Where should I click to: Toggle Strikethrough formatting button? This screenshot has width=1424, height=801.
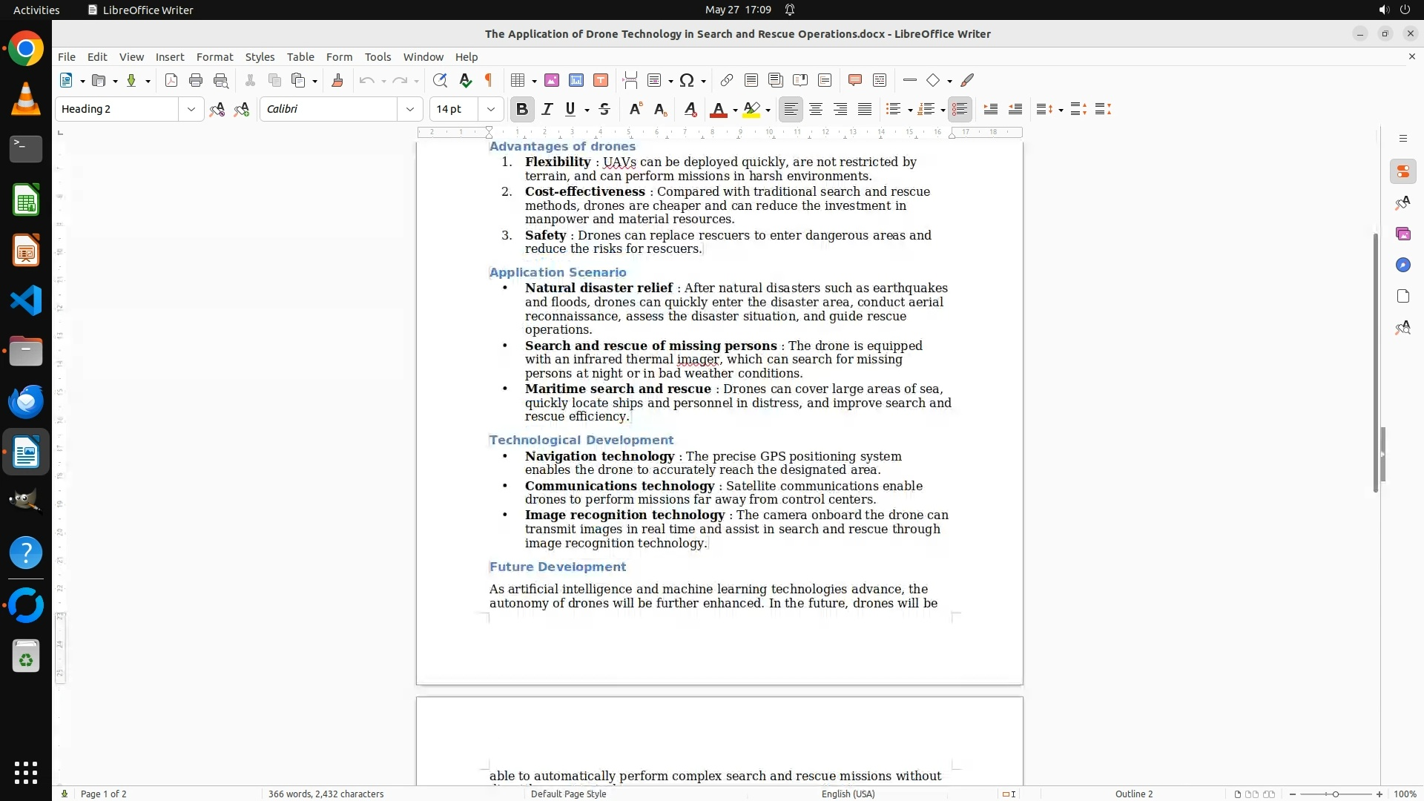604,109
